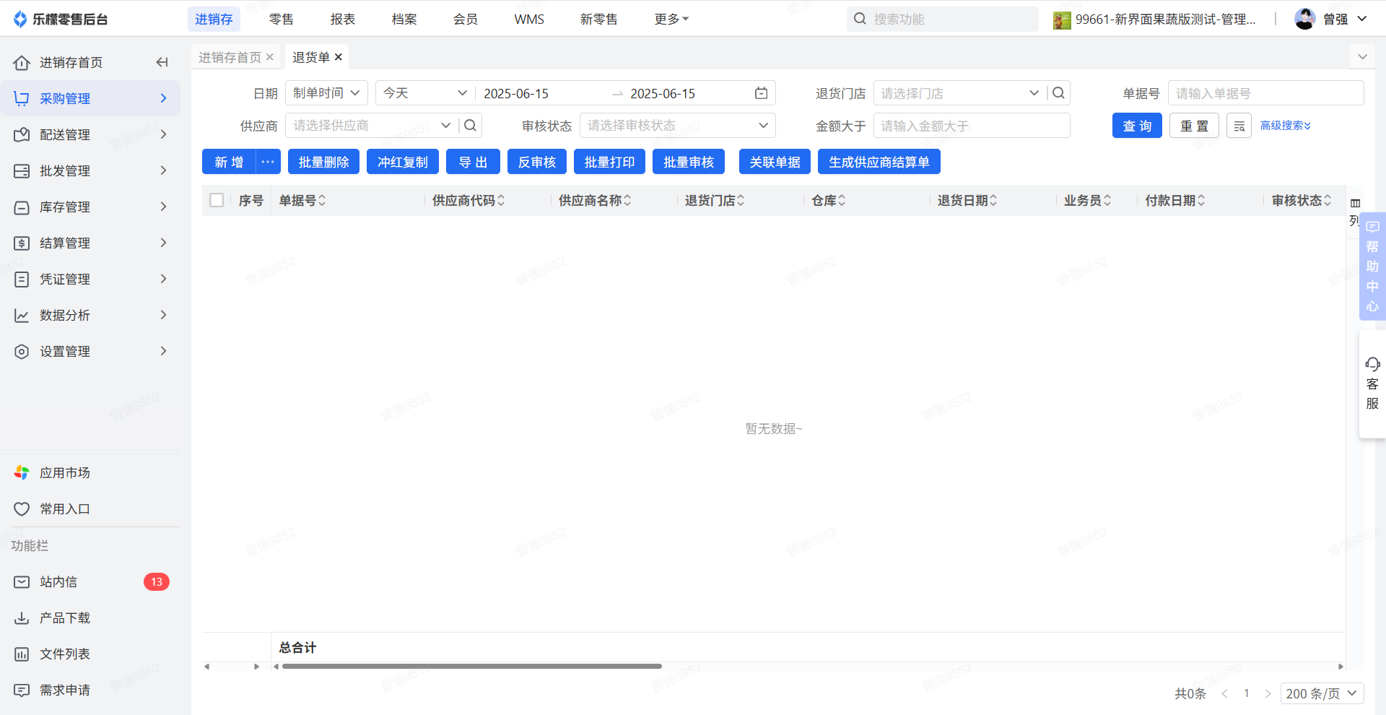This screenshot has width=1386, height=715.
Task: Open the 请选择审核状态 dropdown
Action: tap(677, 126)
